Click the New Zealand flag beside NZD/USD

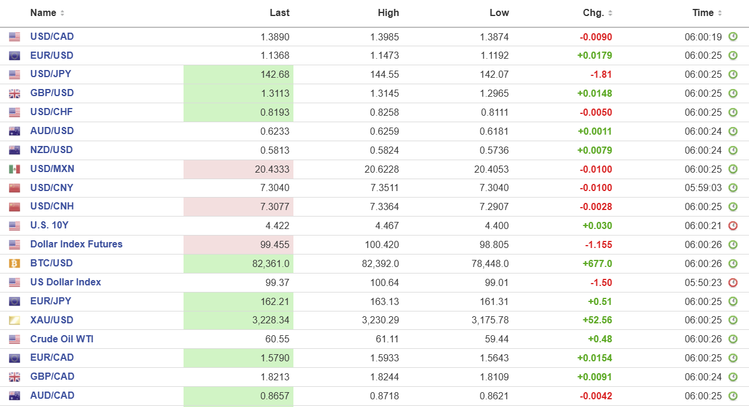coord(15,150)
